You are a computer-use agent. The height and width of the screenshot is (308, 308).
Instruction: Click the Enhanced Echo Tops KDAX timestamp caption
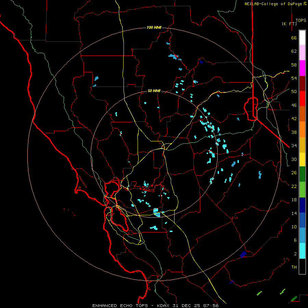tap(155, 306)
